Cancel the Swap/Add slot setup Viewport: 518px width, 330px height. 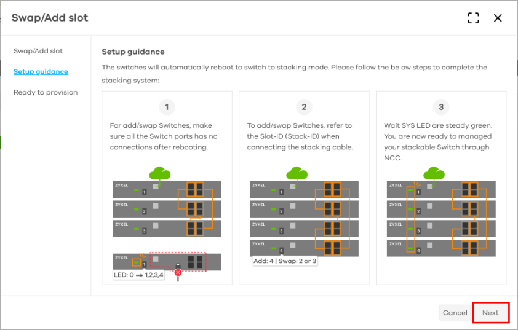(455, 313)
